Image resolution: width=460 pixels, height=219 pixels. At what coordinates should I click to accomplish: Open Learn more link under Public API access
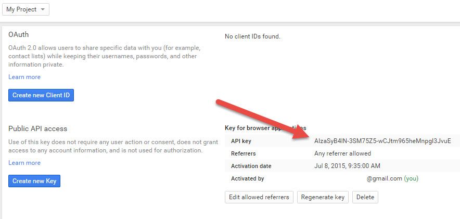tap(24, 163)
